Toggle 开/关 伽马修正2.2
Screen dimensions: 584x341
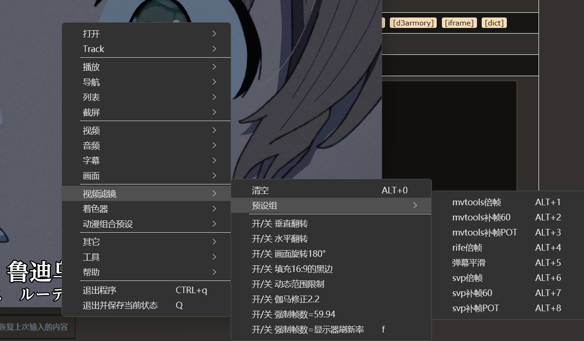click(331, 299)
